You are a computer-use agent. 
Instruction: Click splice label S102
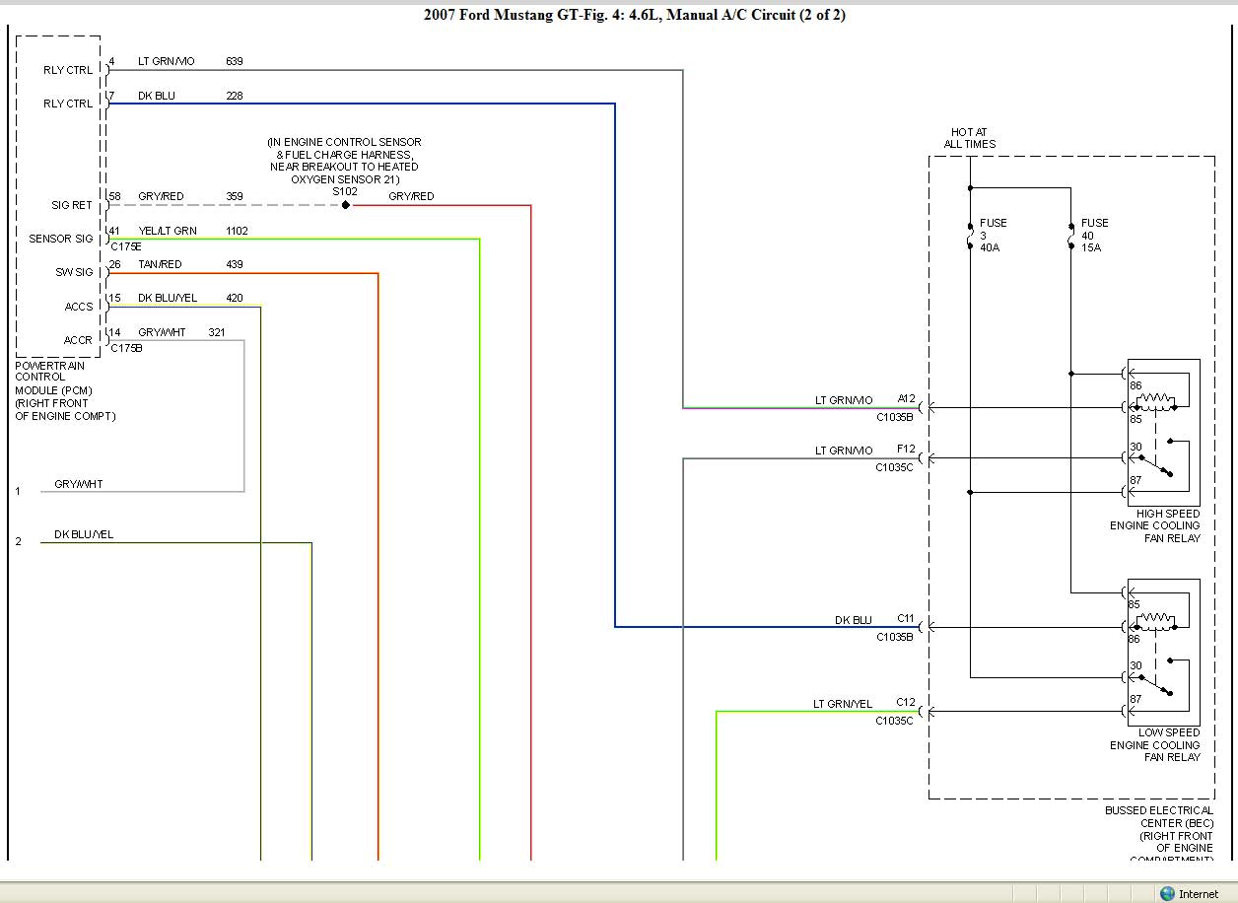click(x=344, y=191)
